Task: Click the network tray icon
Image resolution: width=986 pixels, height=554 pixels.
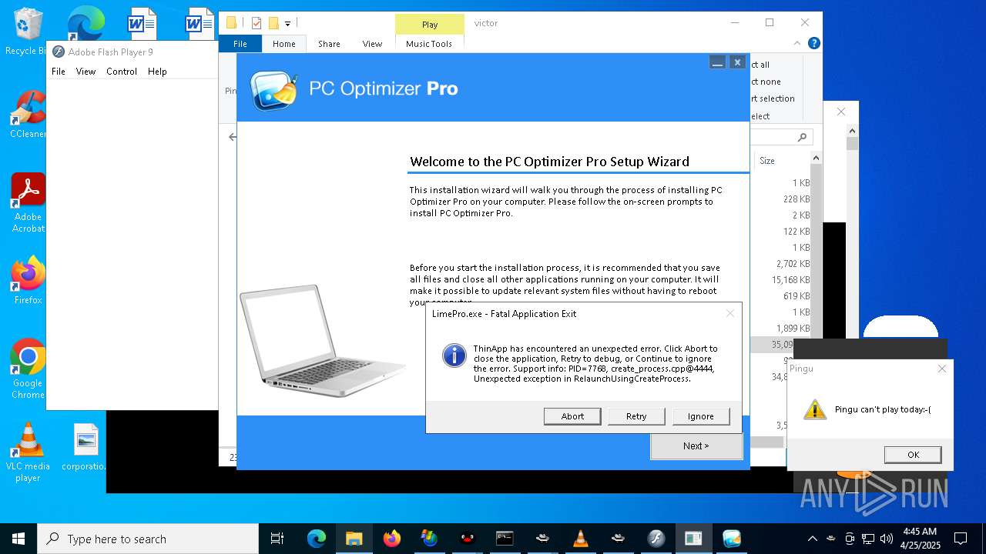Action: point(868,539)
